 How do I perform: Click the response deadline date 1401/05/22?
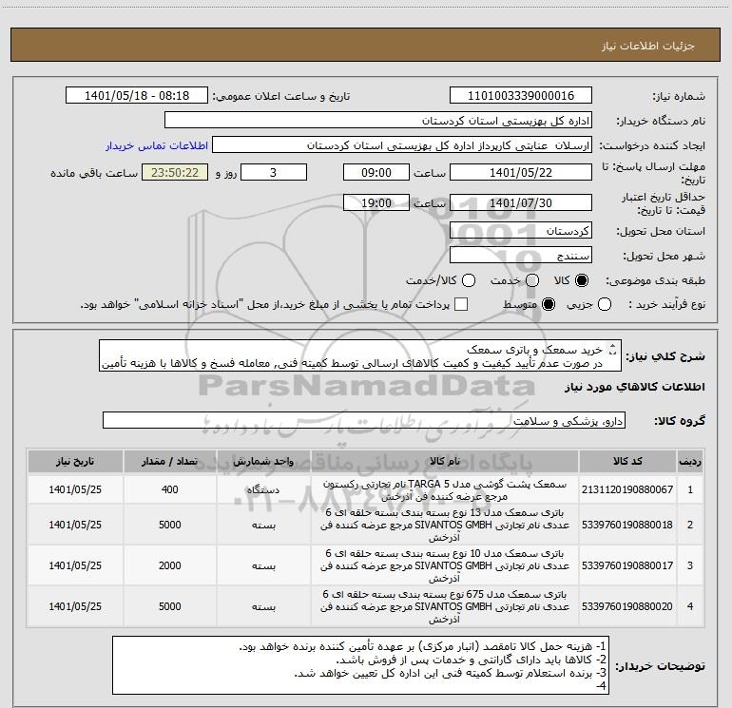click(521, 172)
